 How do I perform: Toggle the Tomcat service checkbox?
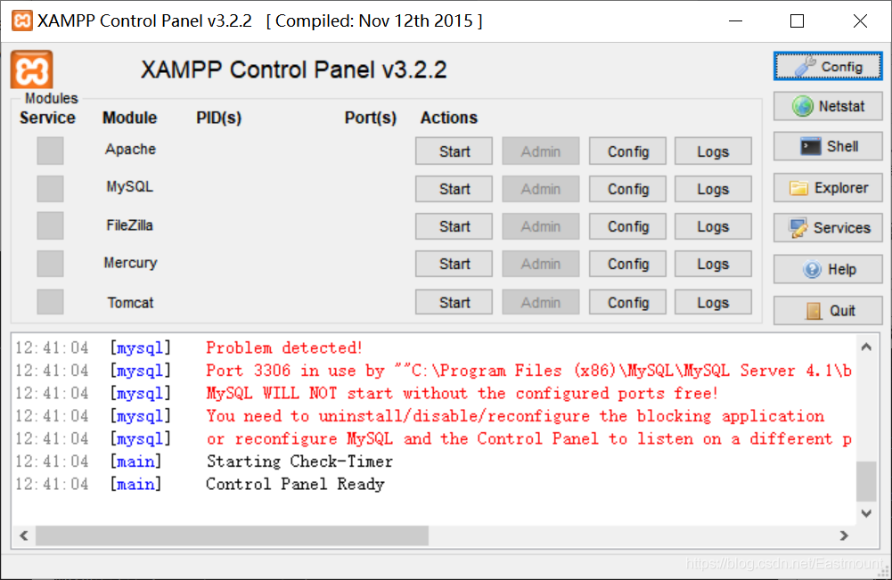click(50, 301)
